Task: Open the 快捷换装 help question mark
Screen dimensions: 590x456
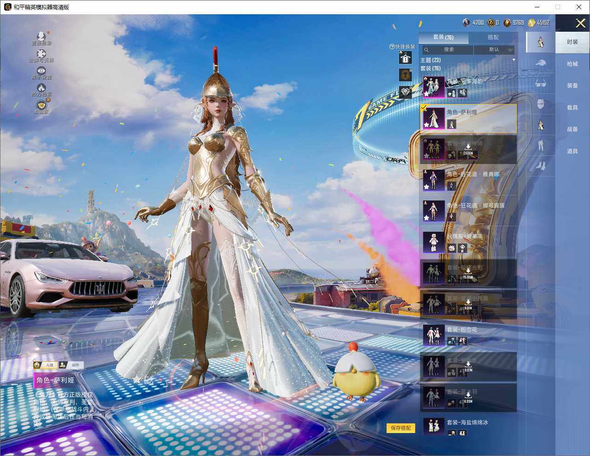Action: [x=392, y=46]
